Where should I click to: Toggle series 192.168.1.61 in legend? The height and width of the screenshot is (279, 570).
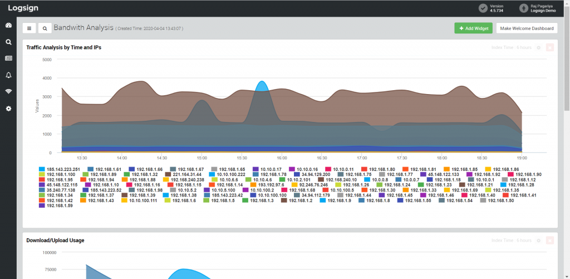point(104,169)
